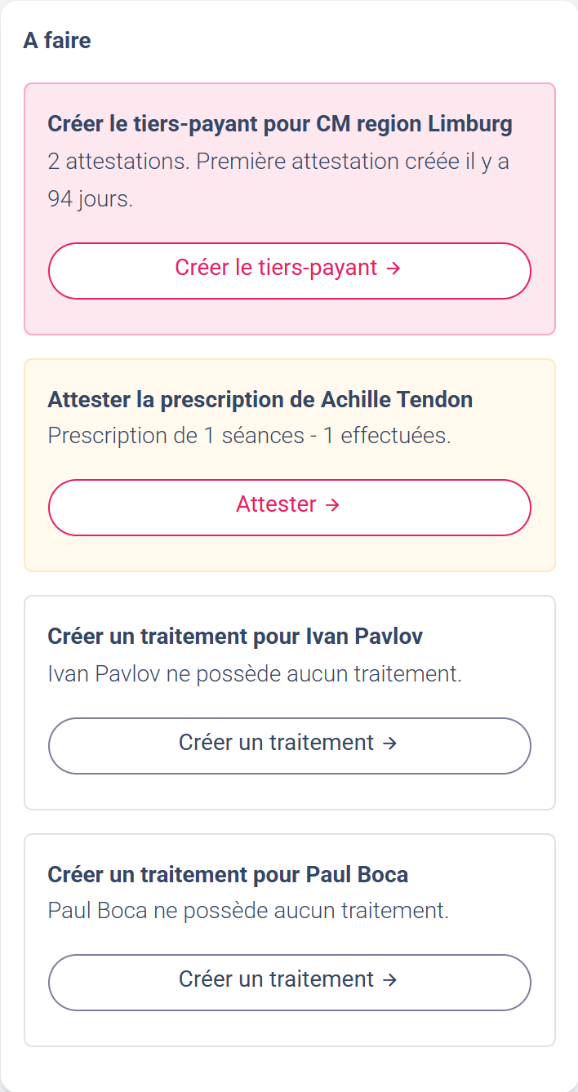This screenshot has height=1092, width=578.
Task: Click the '94 jours.' line in the pink card
Action: (90, 199)
